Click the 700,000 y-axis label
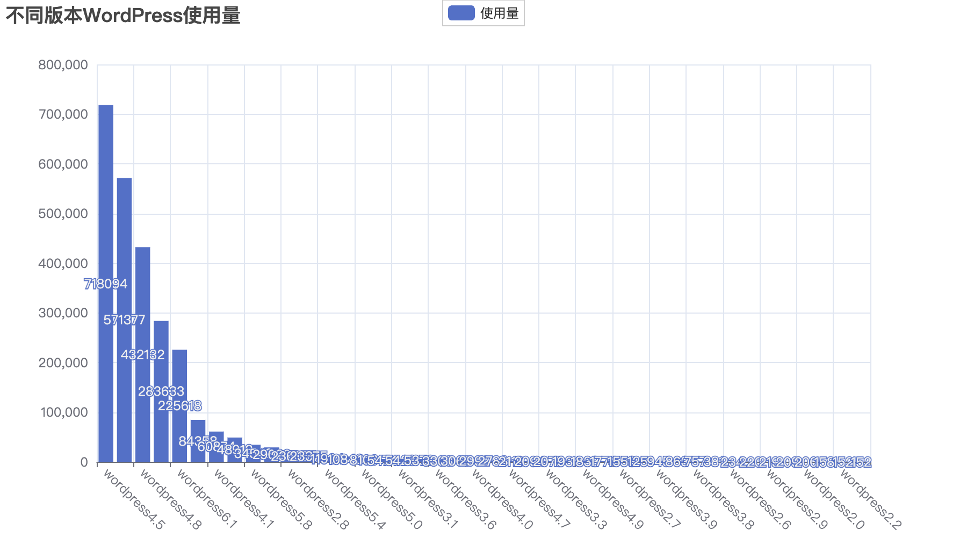Screen dimensions: 967x537 (x=63, y=114)
